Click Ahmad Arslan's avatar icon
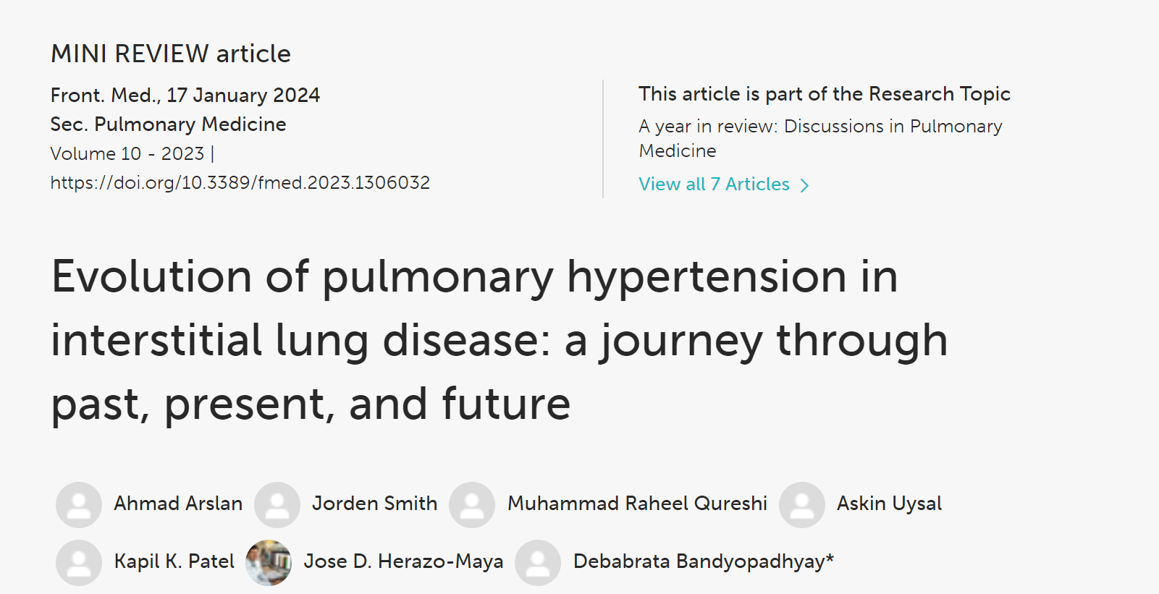Screen dimensions: 1159x594 point(79,504)
